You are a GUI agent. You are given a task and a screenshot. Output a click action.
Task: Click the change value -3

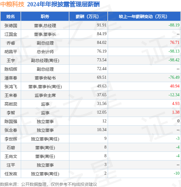click(x=177, y=138)
